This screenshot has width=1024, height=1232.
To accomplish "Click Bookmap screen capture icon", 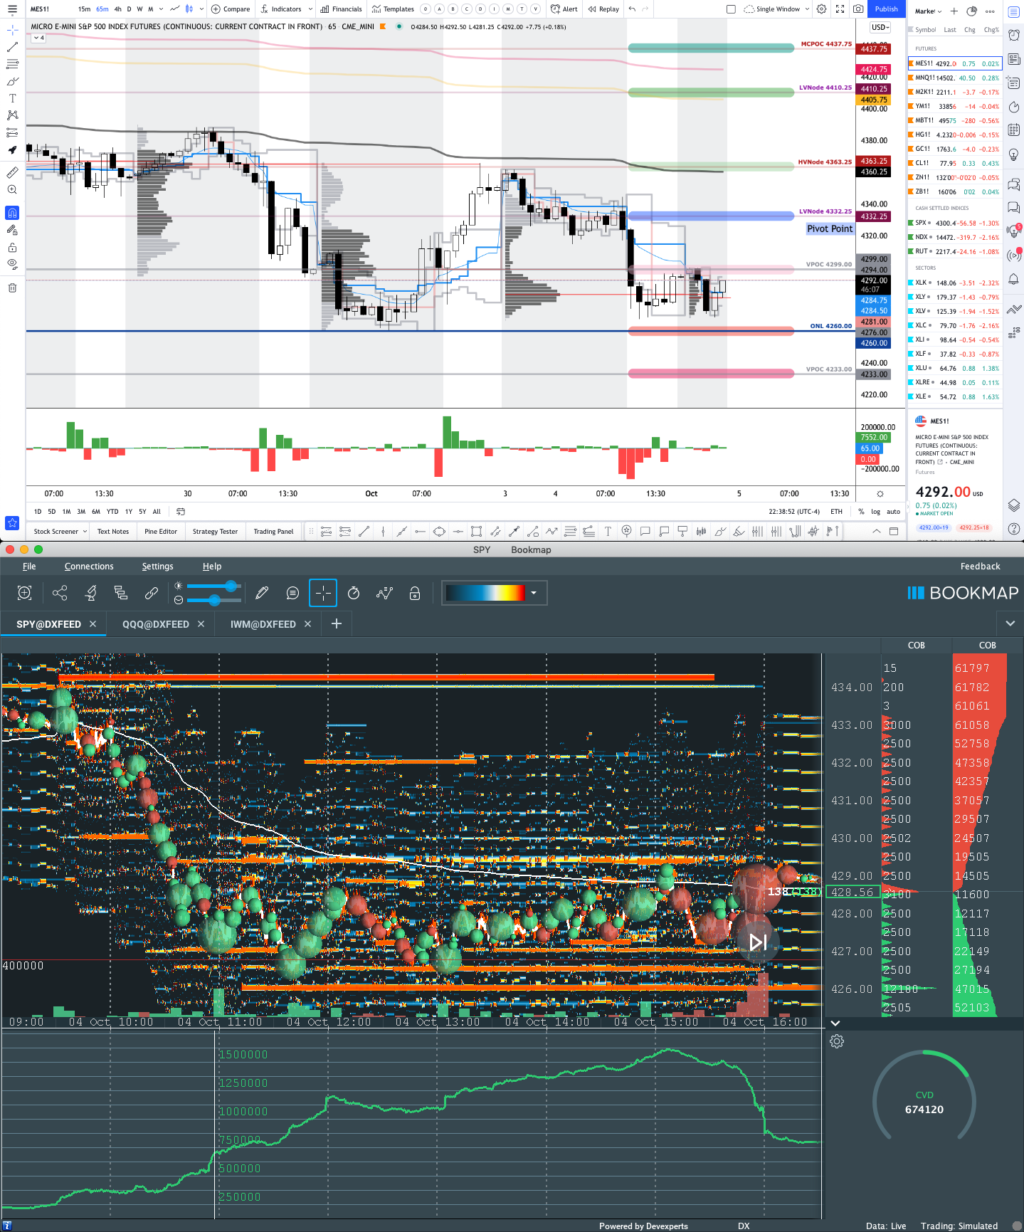I will tap(24, 593).
